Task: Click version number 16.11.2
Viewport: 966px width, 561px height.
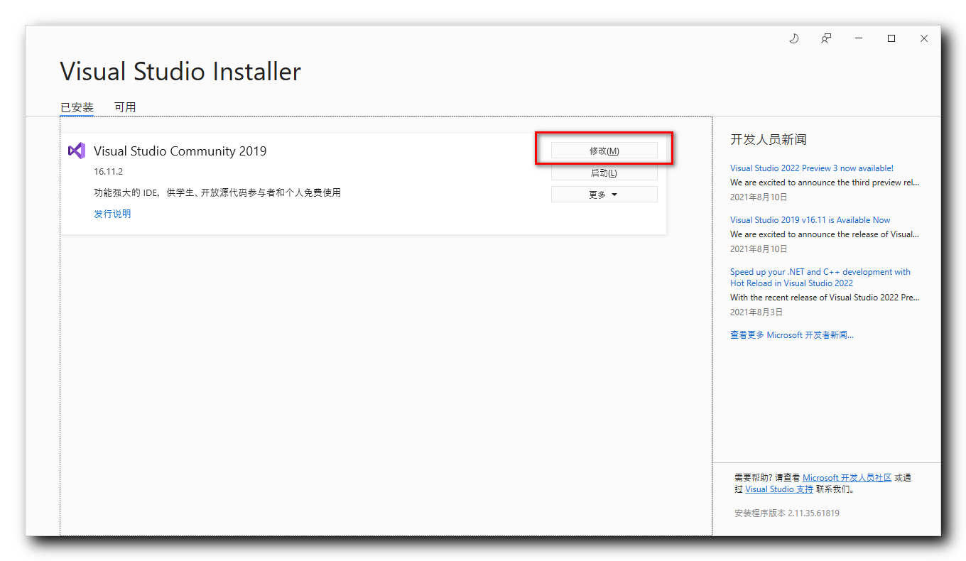Action: pyautogui.click(x=109, y=172)
